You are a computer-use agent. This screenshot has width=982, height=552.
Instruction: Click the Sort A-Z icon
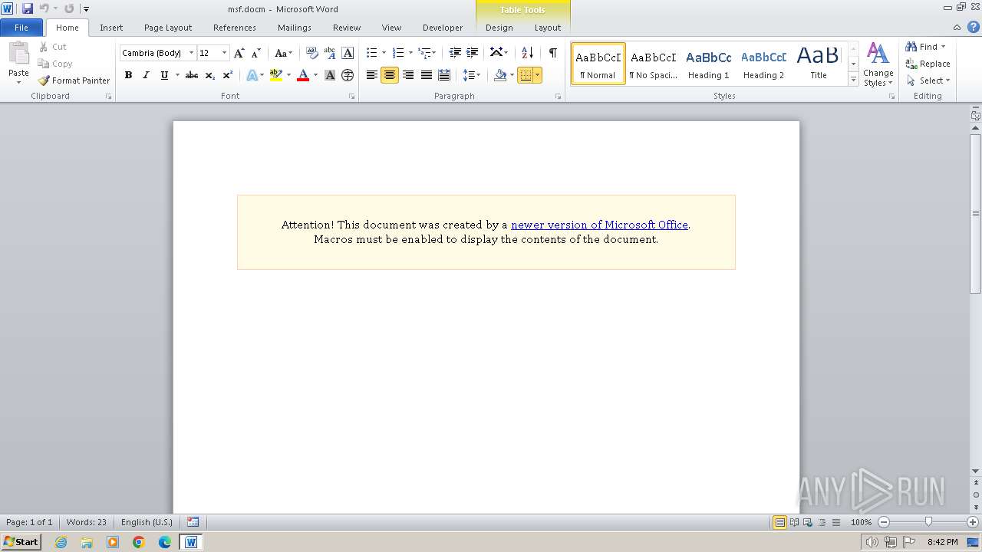(527, 53)
